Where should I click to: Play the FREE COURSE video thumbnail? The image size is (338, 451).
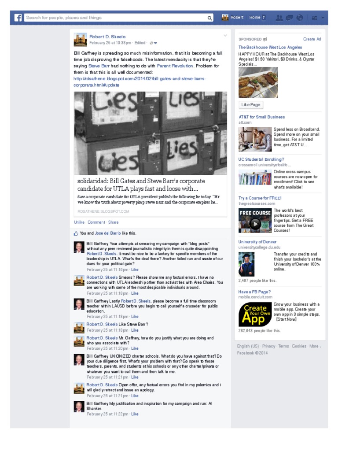(255, 221)
